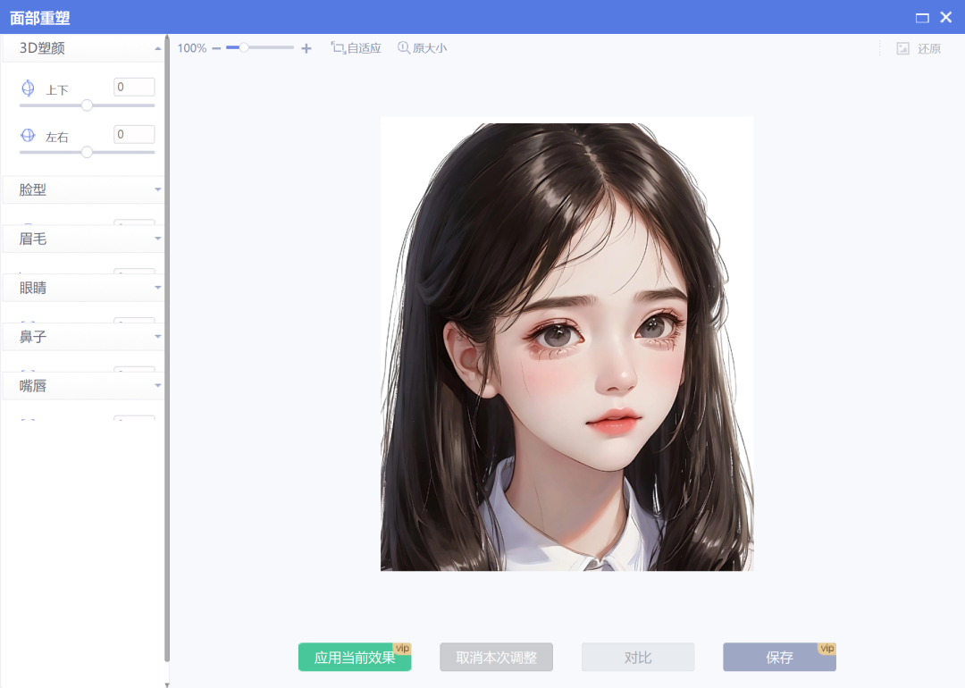The image size is (965, 688).
Task: Click the minus icon to zoom out
Action: [217, 48]
